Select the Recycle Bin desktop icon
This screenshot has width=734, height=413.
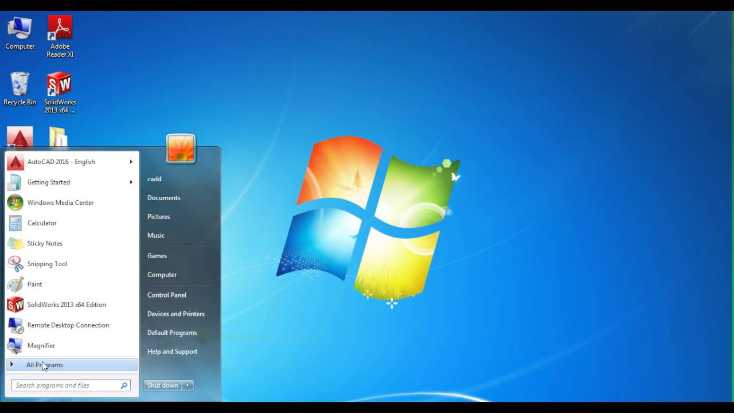[20, 89]
